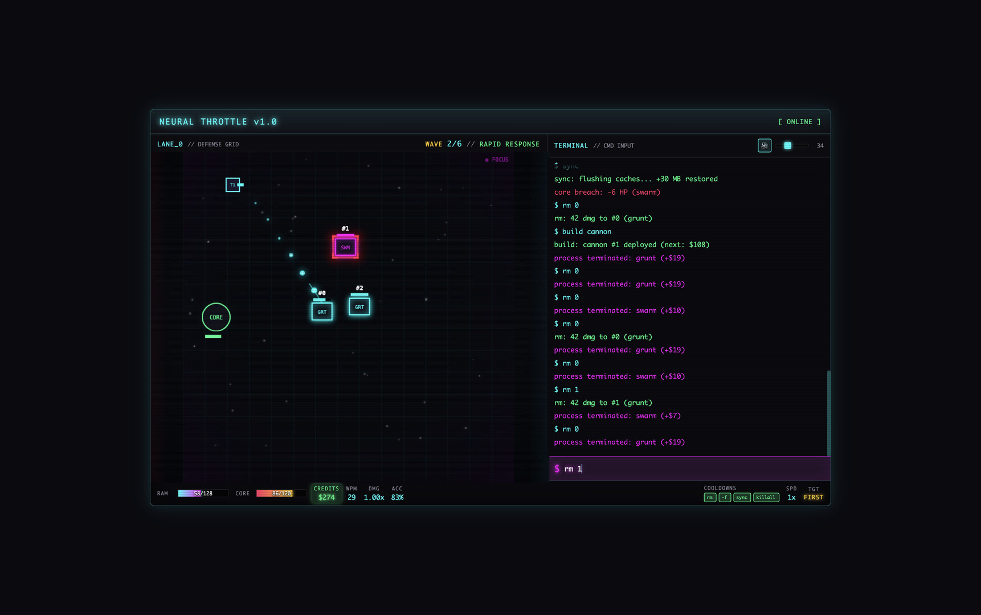Toggle the FOCUS indicator
Image resolution: width=981 pixels, height=615 pixels.
[x=497, y=159]
